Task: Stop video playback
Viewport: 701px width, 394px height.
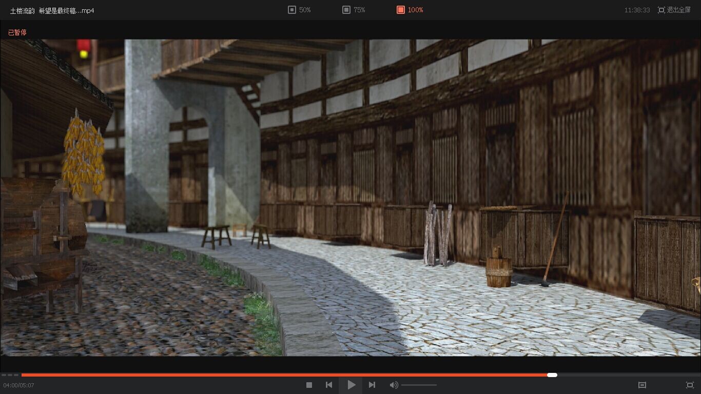Action: pos(309,385)
